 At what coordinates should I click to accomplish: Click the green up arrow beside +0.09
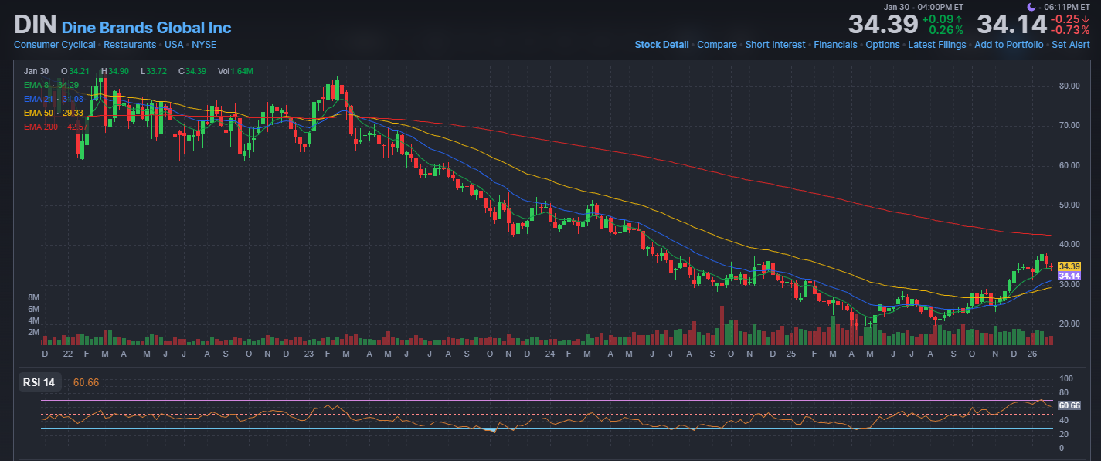tap(959, 19)
